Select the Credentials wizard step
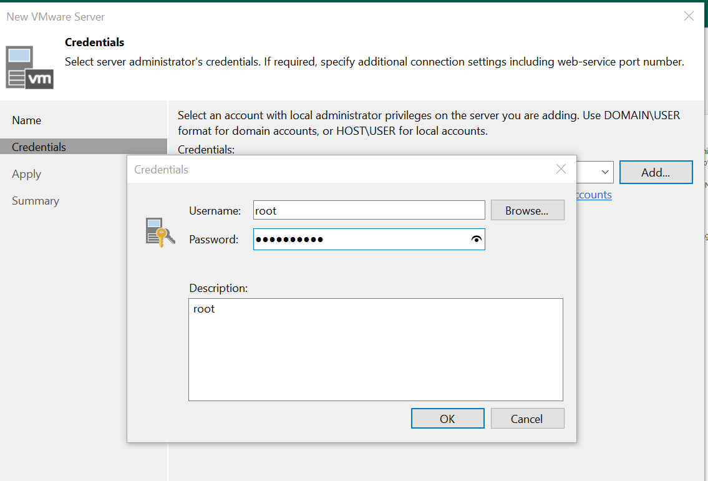 pos(39,147)
